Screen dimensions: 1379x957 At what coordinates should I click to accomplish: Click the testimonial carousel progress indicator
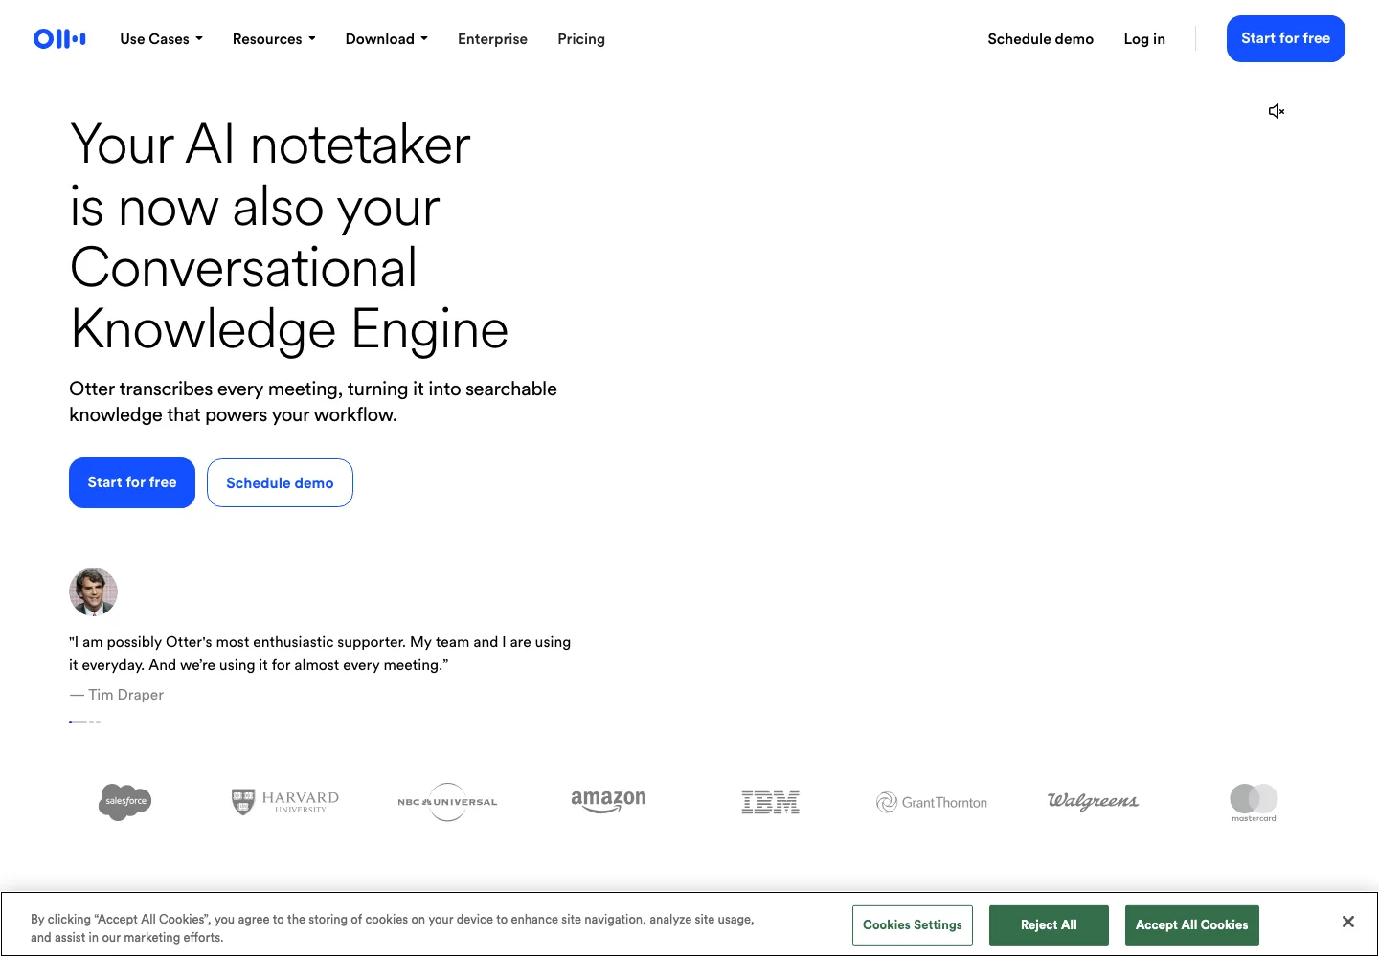click(85, 722)
